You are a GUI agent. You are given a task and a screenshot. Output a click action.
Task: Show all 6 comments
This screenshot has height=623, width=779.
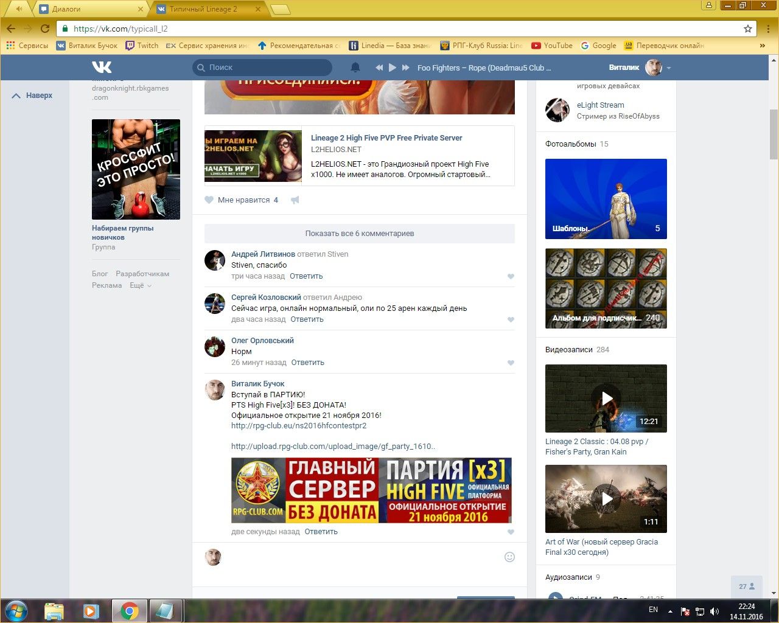click(x=360, y=233)
